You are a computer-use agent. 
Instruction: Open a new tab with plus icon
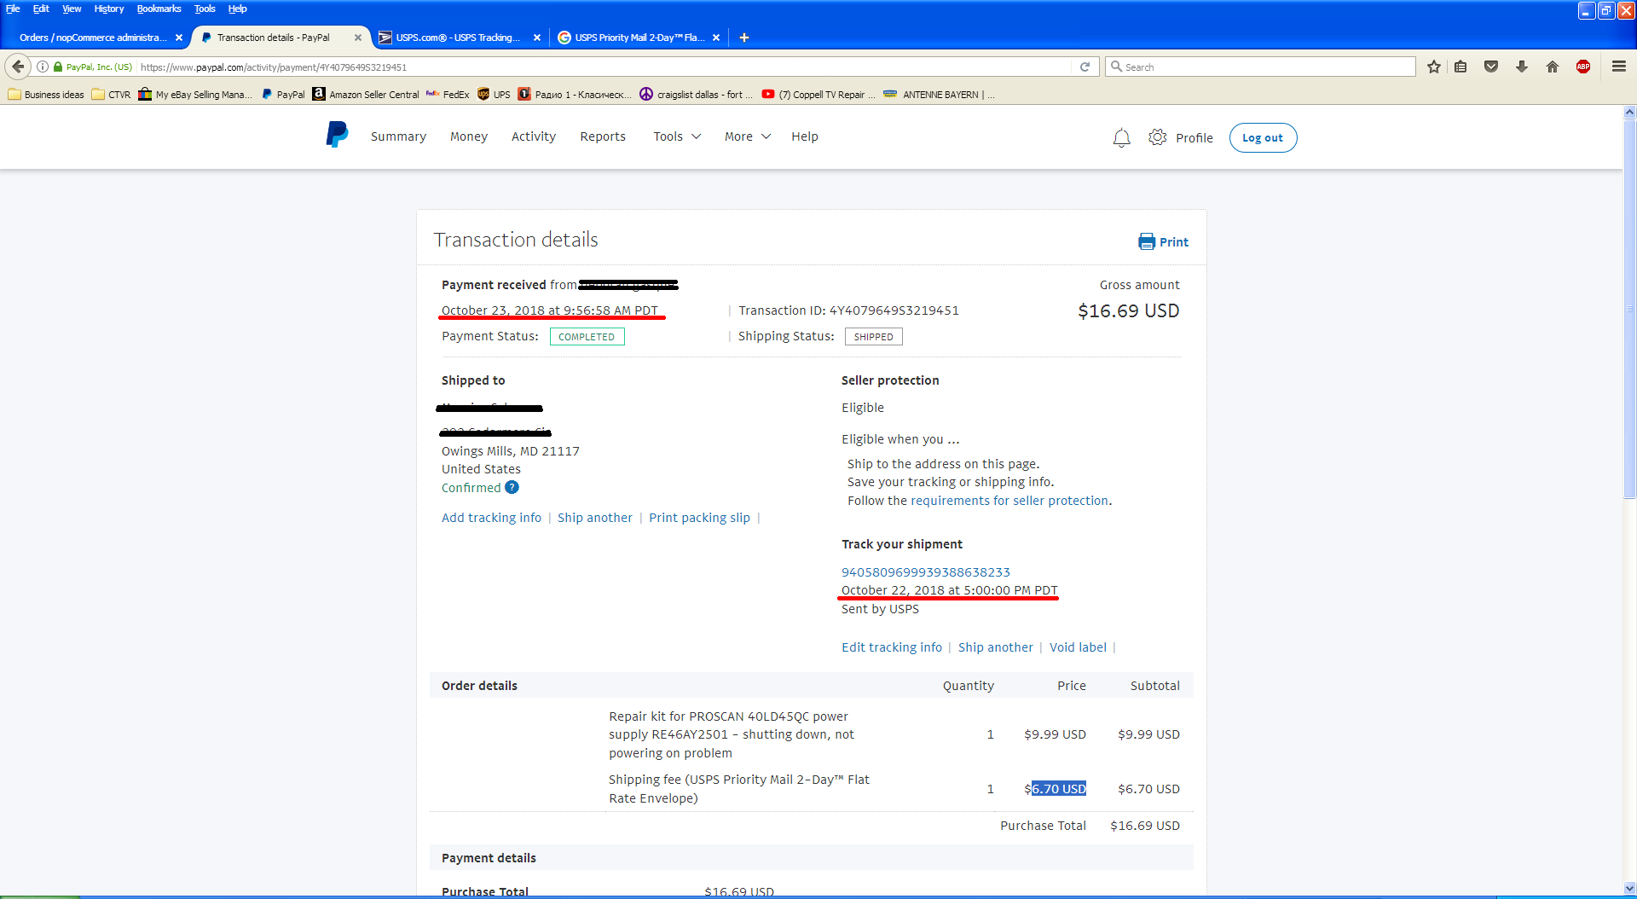pyautogui.click(x=744, y=38)
